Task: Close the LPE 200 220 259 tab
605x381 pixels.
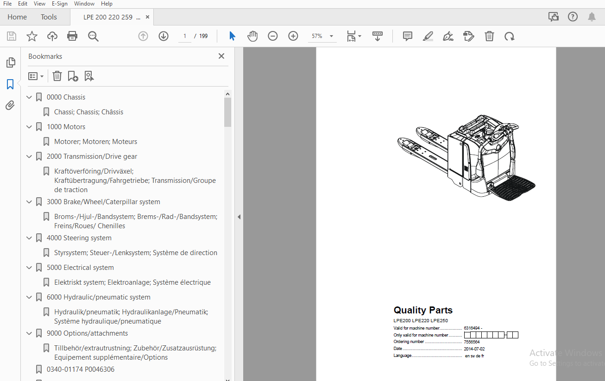Action: [148, 17]
